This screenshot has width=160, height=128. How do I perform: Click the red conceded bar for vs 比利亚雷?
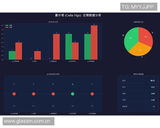pos(19,51)
